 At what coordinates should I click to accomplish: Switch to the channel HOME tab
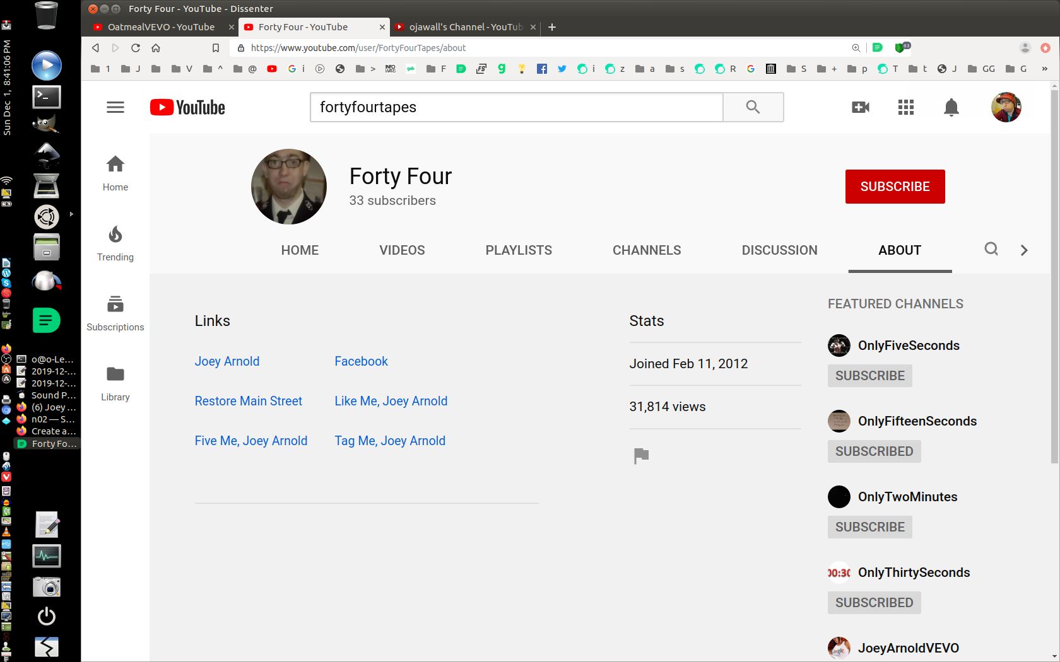(300, 250)
